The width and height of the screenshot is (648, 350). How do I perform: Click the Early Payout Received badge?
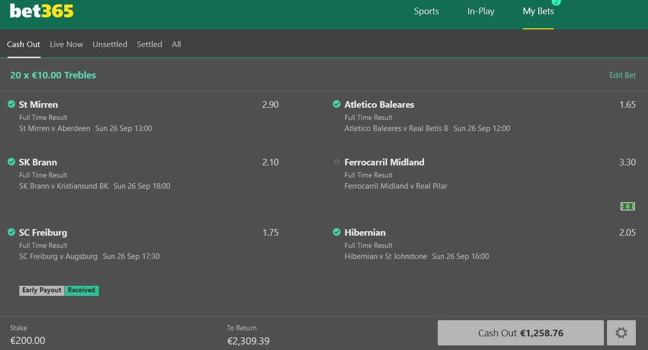pyautogui.click(x=59, y=290)
